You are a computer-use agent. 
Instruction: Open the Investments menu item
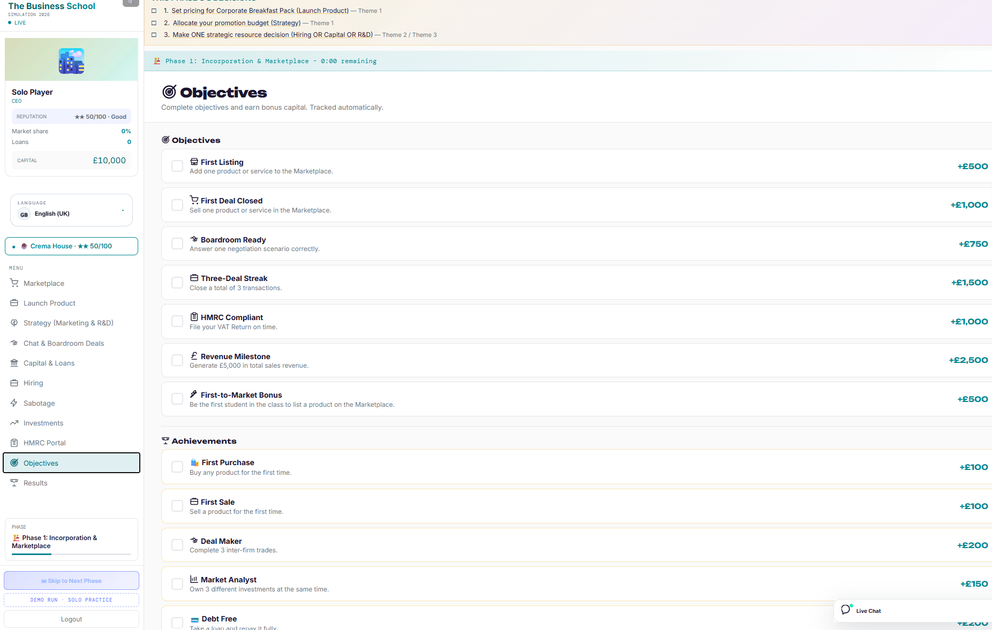click(x=71, y=423)
